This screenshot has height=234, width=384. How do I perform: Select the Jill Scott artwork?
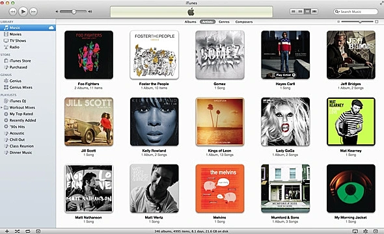click(x=89, y=122)
